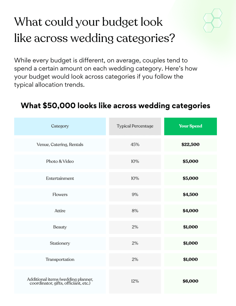Select the Transportation category cell
The height and width of the screenshot is (306, 236).
60,259
